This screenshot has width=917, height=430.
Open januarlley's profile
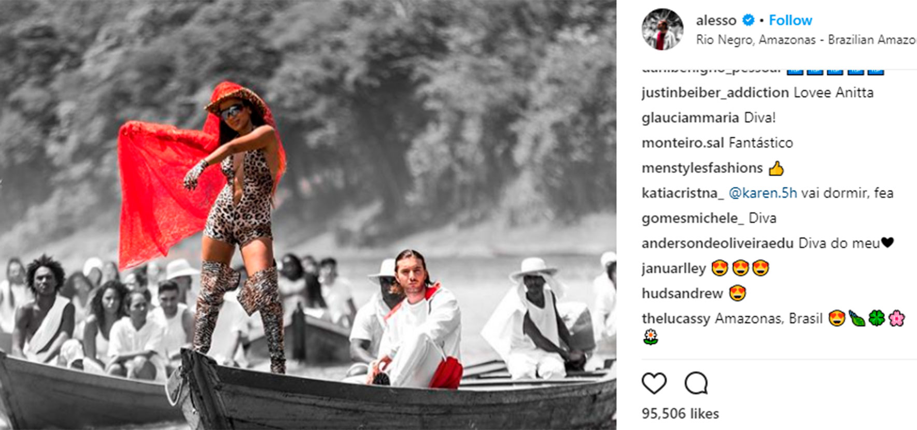tap(674, 269)
